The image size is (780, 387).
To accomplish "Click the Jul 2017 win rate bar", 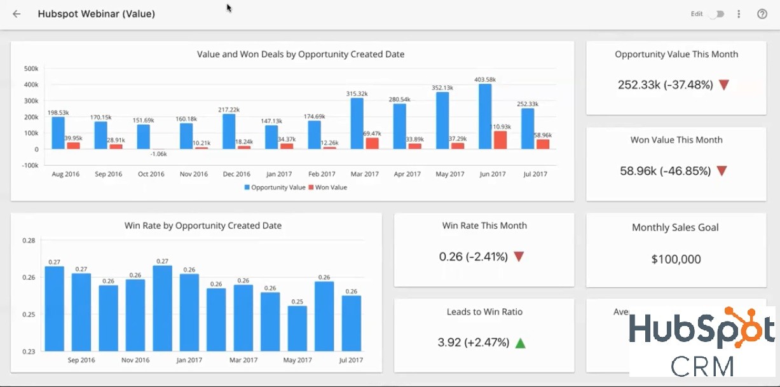I will [352, 323].
